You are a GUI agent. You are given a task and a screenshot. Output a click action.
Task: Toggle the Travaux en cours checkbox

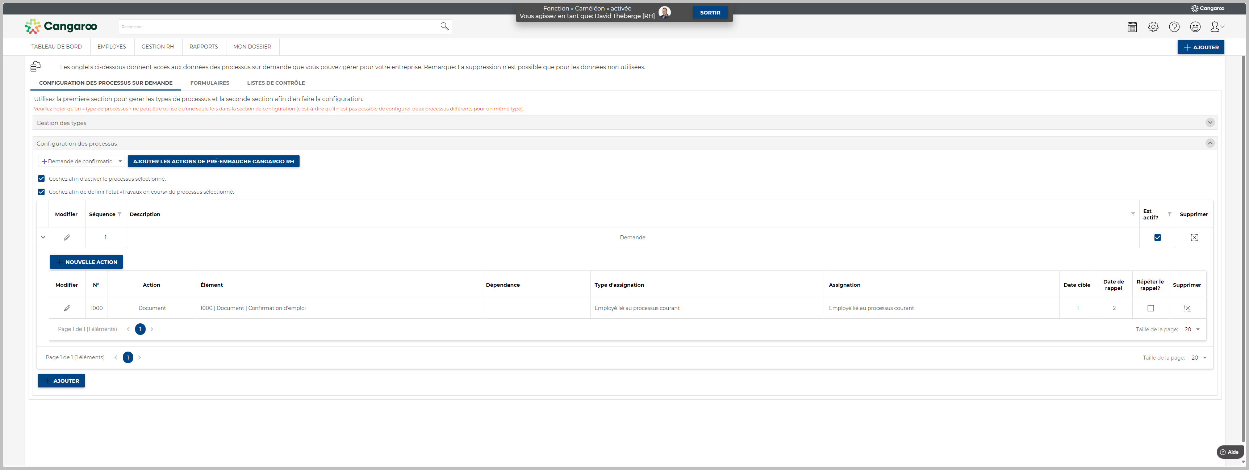coord(41,192)
